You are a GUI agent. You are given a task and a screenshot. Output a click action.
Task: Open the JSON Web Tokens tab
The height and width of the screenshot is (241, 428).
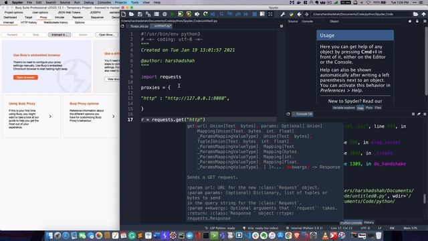coord(69,12)
